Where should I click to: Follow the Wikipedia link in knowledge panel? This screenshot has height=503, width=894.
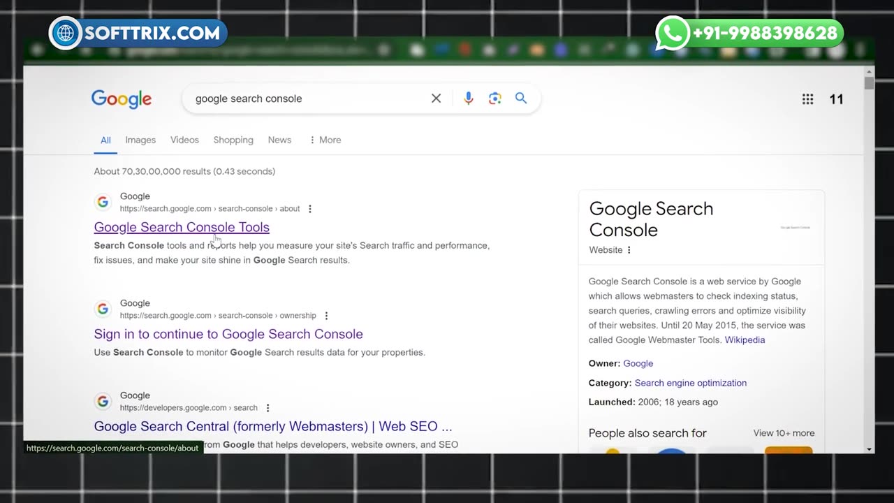[x=745, y=340]
